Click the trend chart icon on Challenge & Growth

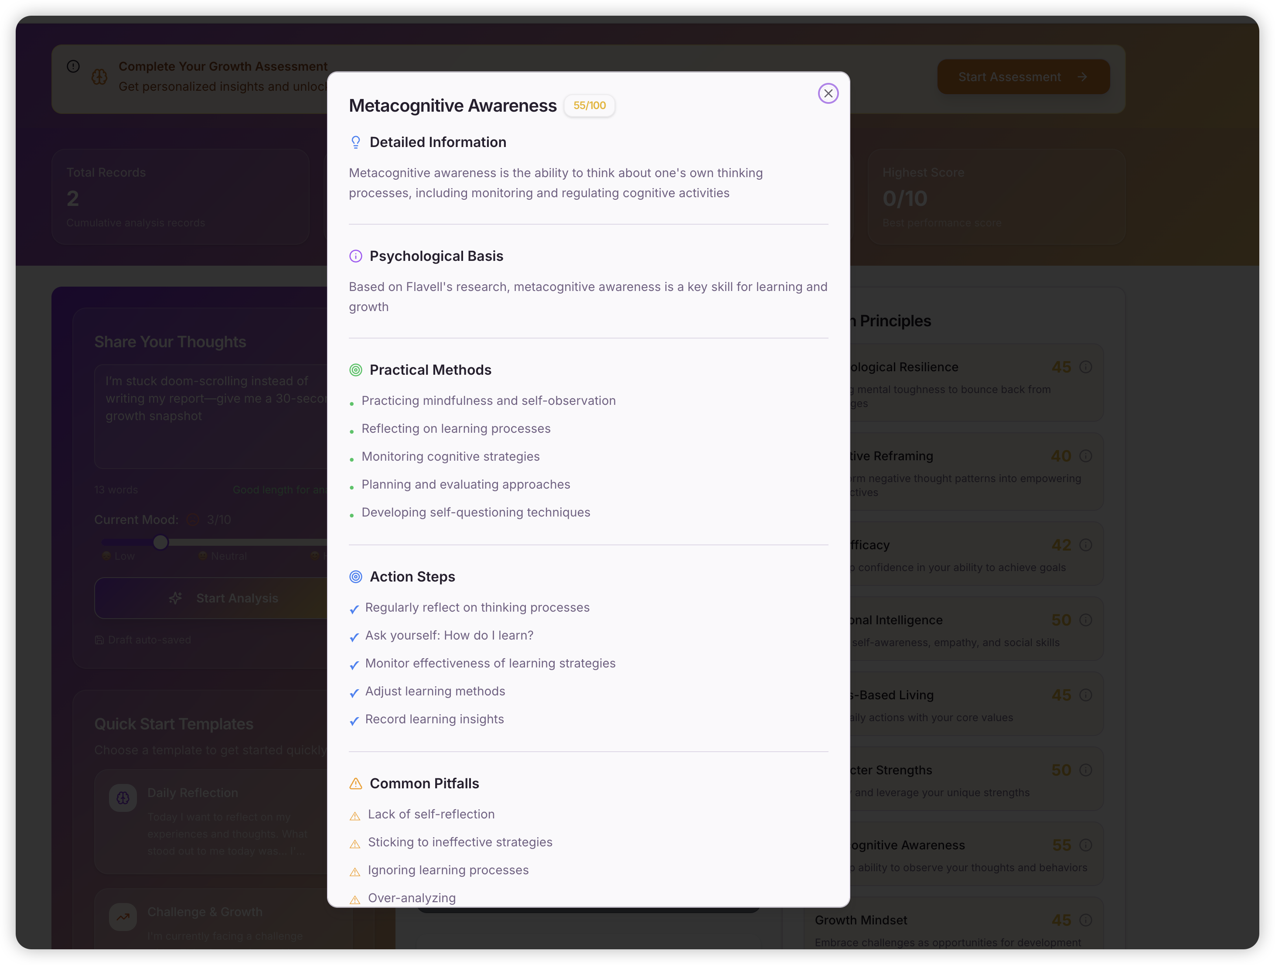click(123, 917)
